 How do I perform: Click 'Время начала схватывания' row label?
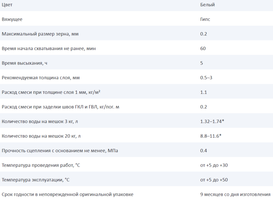point(49,49)
